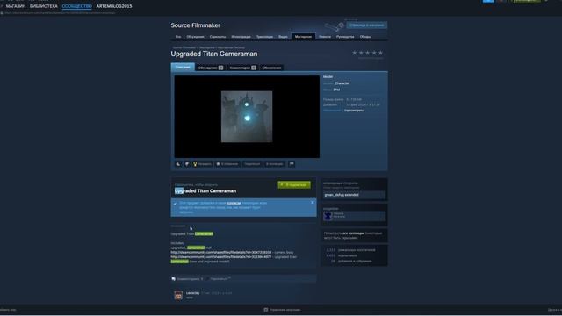562x316 pixels.
Task: Click the commenter Leonchiq avatar
Action: pyautogui.click(x=178, y=295)
